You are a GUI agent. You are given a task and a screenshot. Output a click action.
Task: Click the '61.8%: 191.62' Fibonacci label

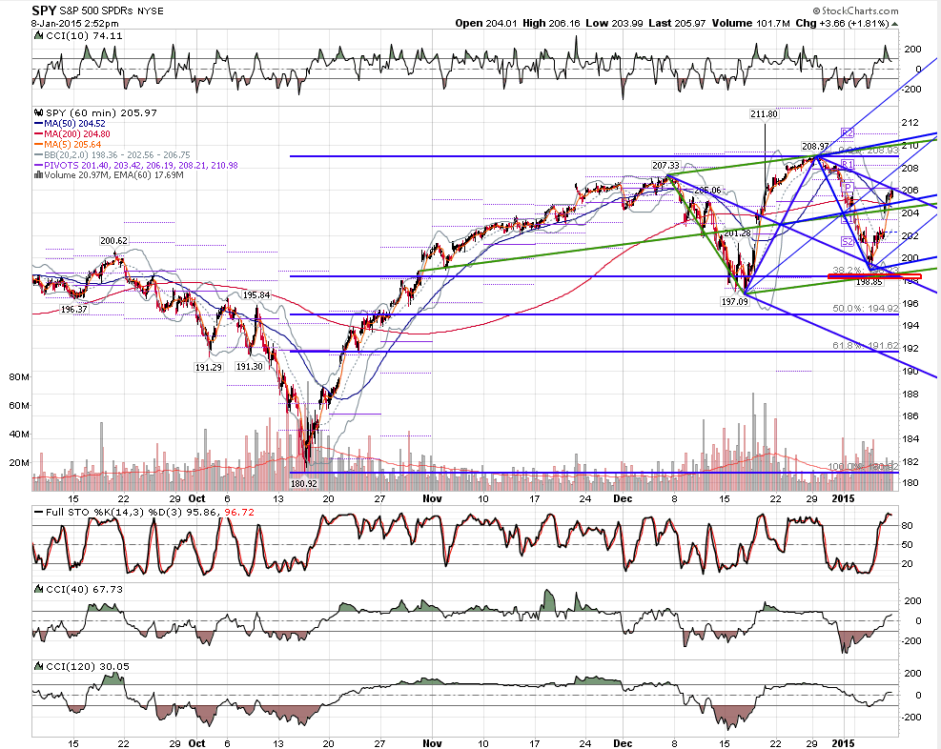click(866, 346)
